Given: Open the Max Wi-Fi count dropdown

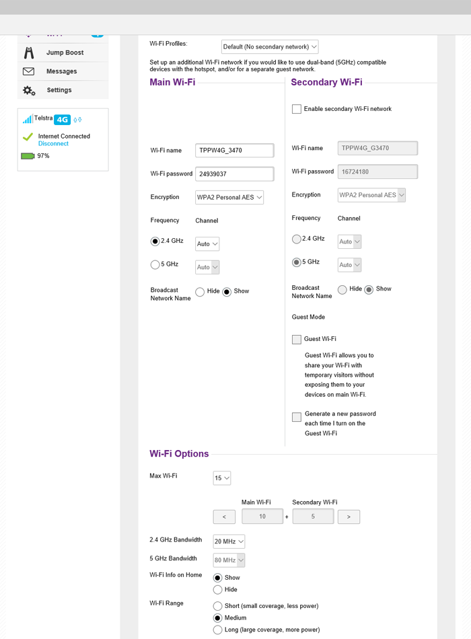Looking at the screenshot, I should (x=222, y=478).
